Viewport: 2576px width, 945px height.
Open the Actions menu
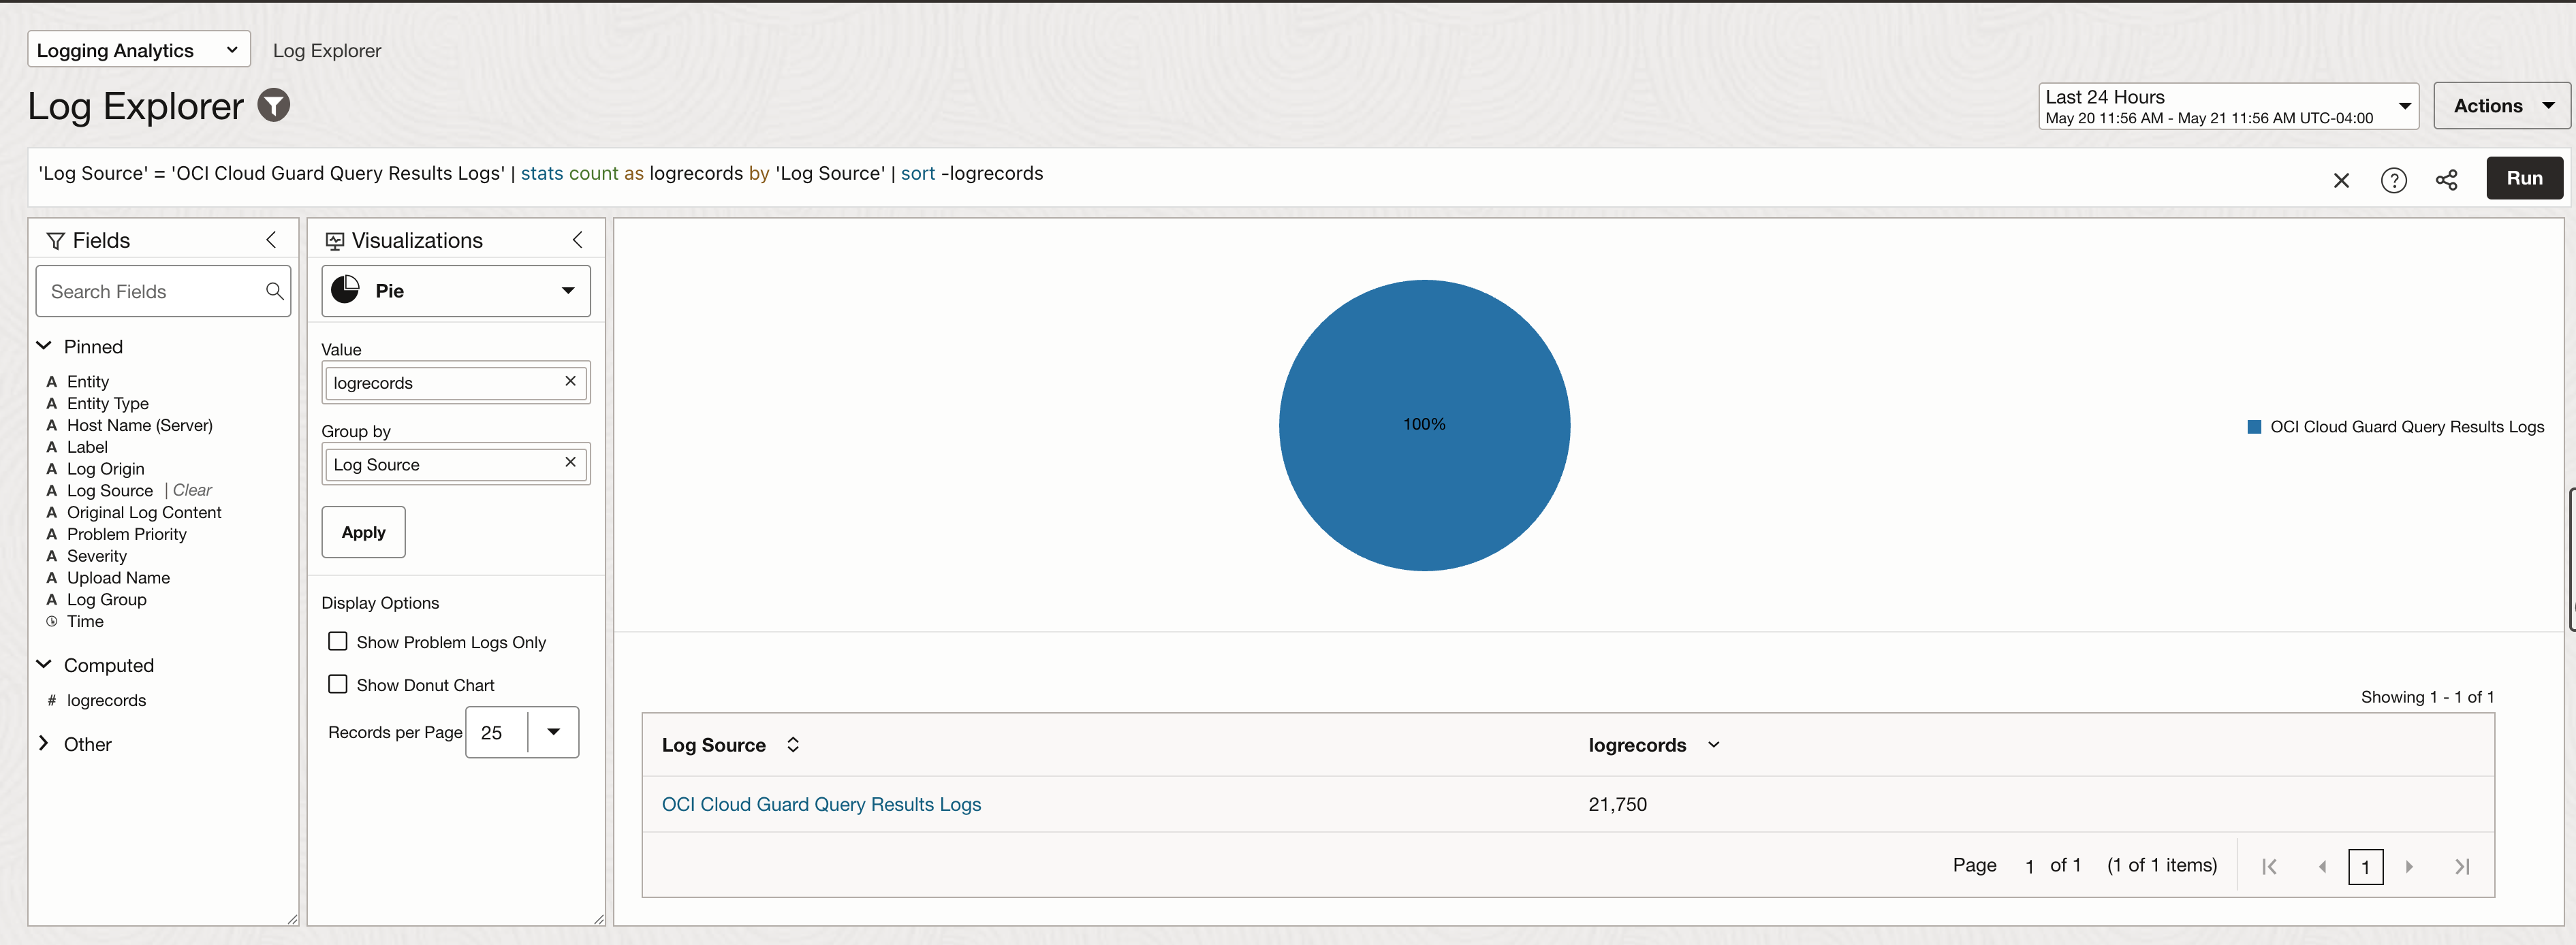pos(2502,106)
